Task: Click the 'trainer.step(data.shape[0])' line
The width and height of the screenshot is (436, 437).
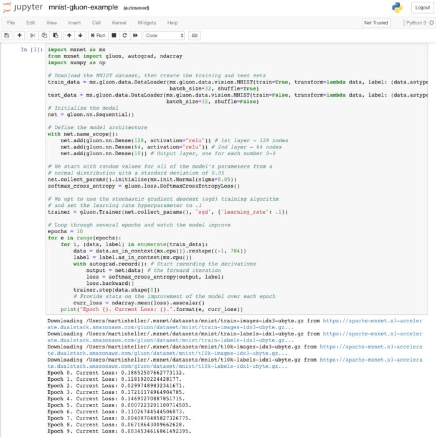Action: click(116, 290)
